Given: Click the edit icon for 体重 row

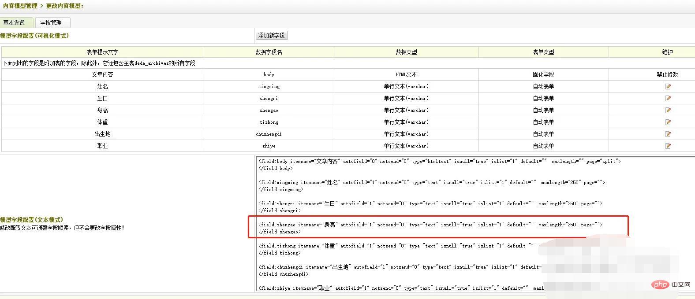Looking at the screenshot, I should tap(668, 122).
